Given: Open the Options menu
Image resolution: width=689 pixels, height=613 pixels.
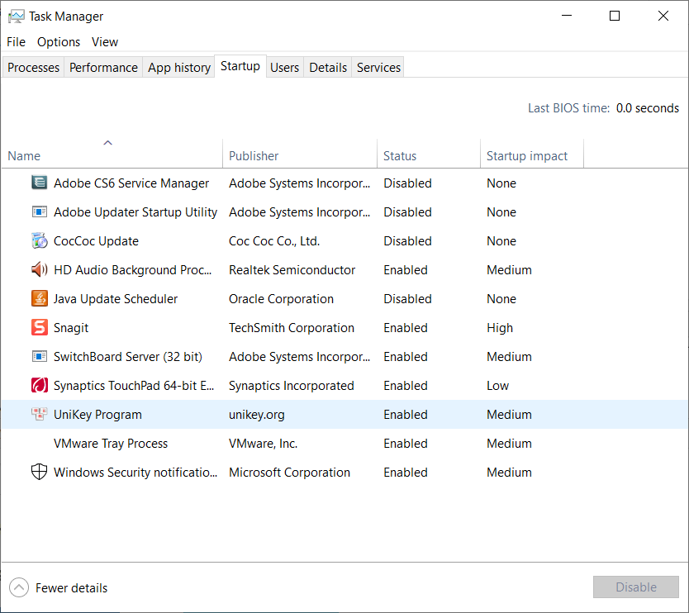Looking at the screenshot, I should [x=59, y=42].
